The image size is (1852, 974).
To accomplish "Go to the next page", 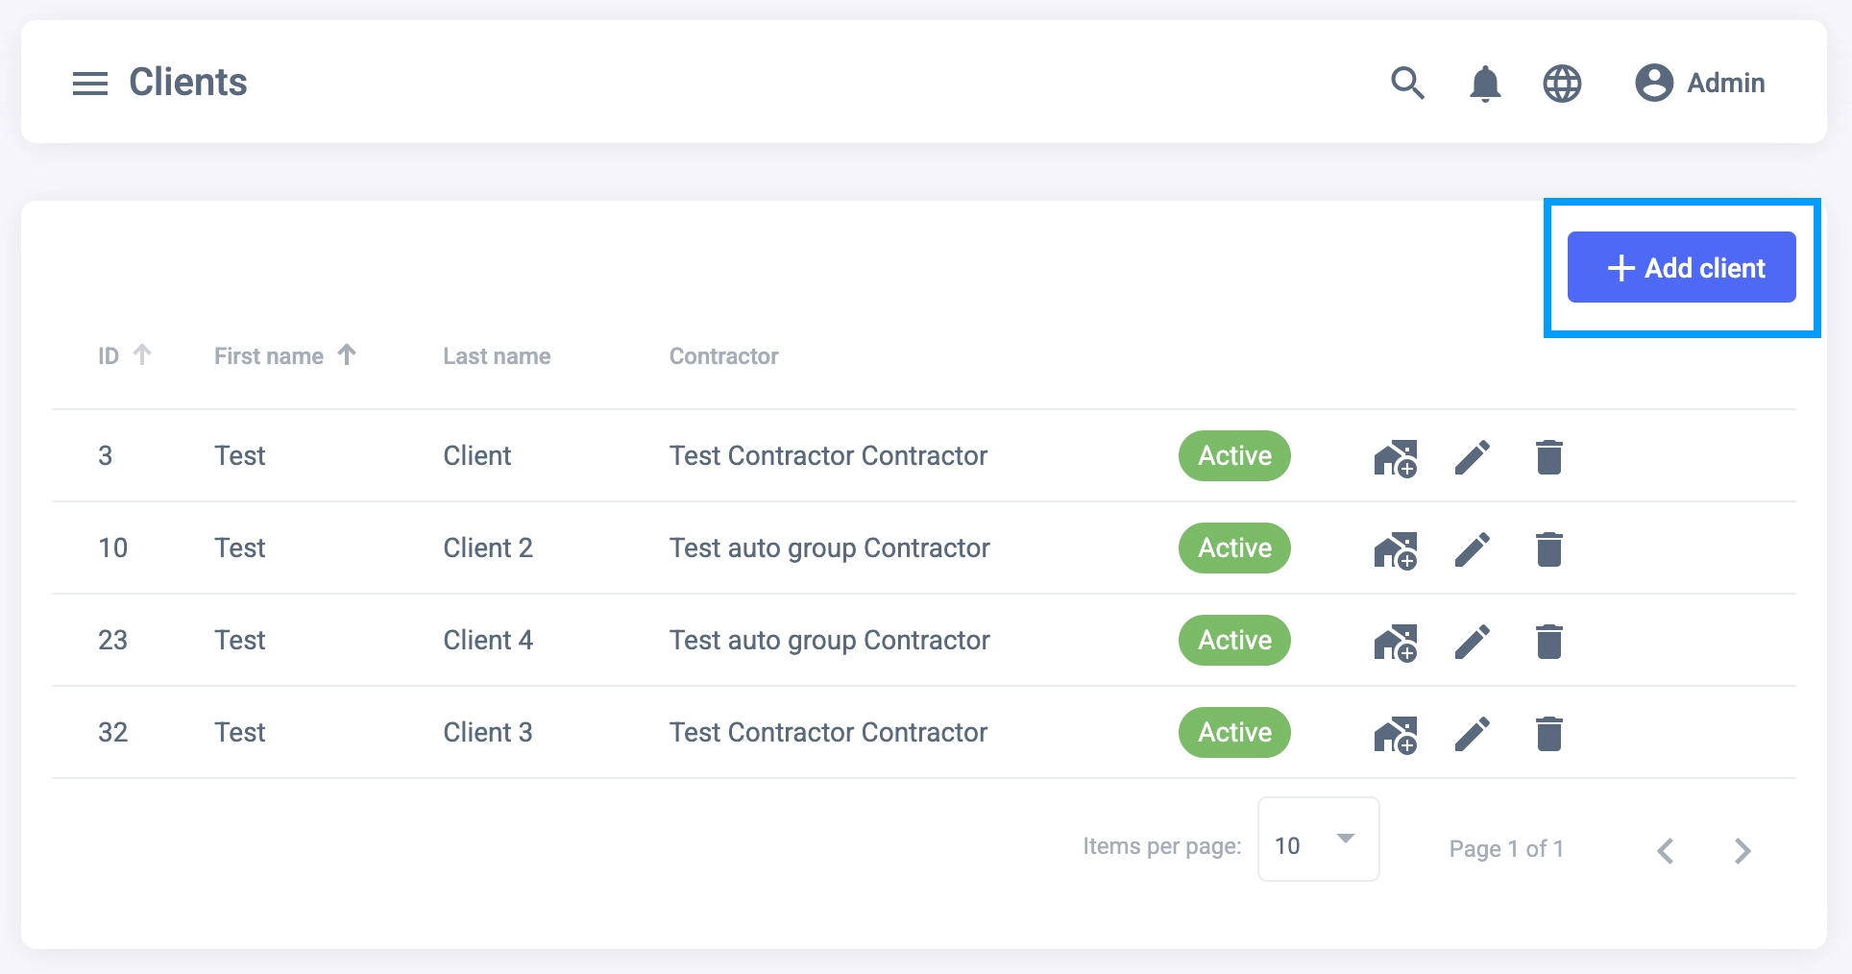I will coord(1742,851).
